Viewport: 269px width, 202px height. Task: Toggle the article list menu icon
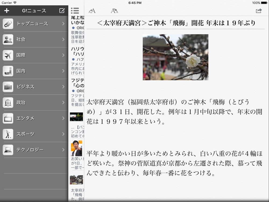[x=75, y=11]
